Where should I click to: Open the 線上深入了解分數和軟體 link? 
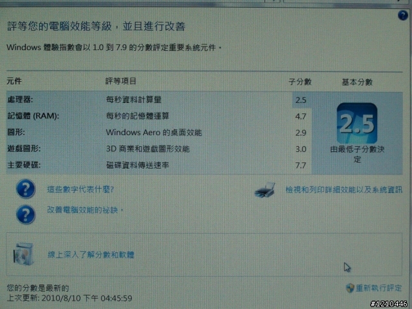91,254
